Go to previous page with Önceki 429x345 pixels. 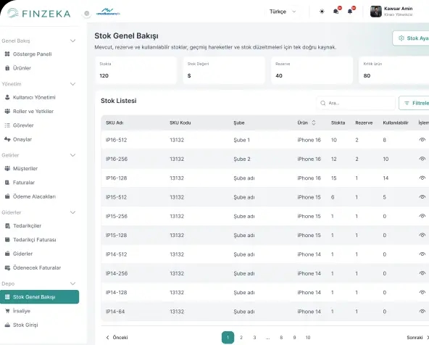[117, 337]
